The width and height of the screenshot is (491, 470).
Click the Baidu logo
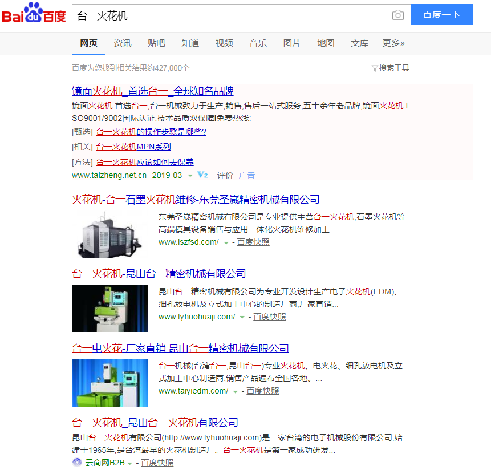point(34,13)
